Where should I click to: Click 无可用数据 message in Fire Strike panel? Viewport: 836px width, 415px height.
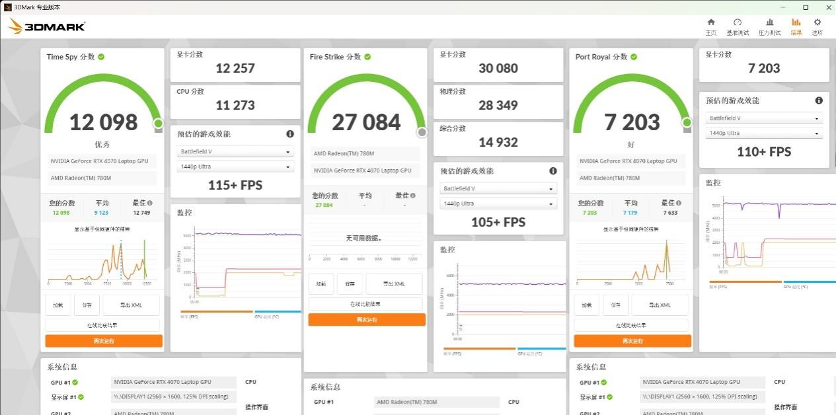(364, 238)
